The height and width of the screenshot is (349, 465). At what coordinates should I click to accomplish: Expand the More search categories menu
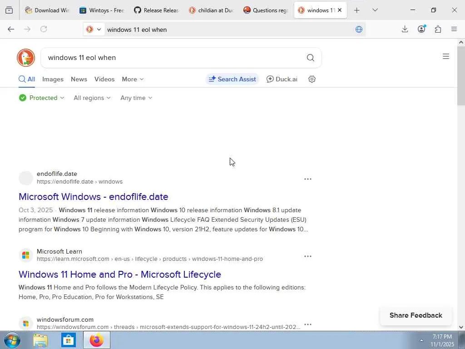133,79
